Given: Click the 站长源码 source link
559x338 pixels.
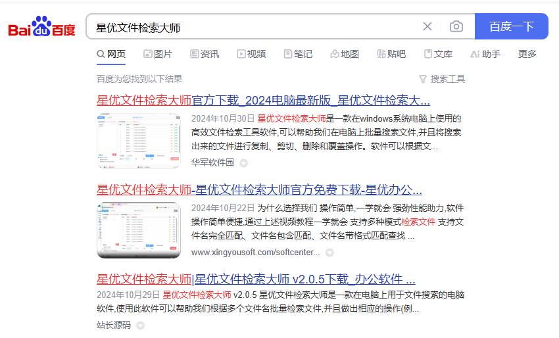Looking at the screenshot, I should (x=114, y=325).
